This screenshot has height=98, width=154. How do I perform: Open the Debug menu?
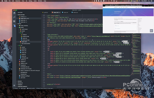pos(30,1)
